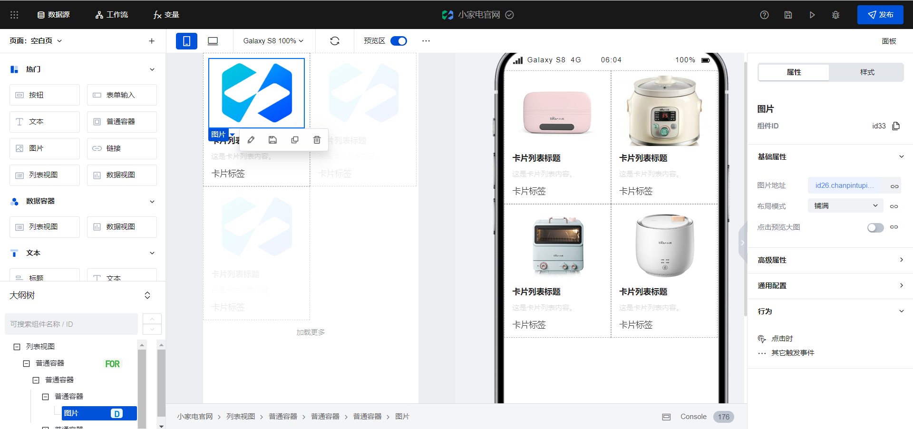
Task: Delete the selected image via trash icon
Action: pos(317,139)
